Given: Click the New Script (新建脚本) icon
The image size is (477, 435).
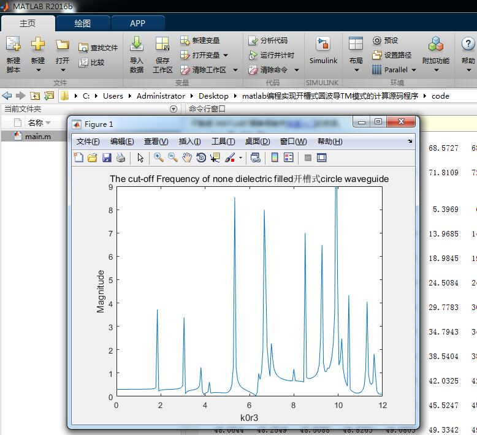Looking at the screenshot, I should (13, 44).
